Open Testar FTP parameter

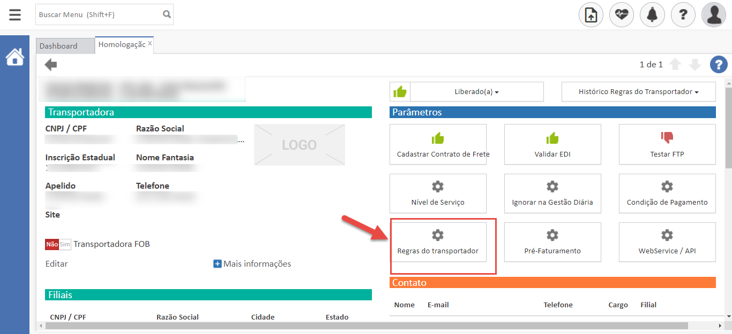pyautogui.click(x=667, y=144)
